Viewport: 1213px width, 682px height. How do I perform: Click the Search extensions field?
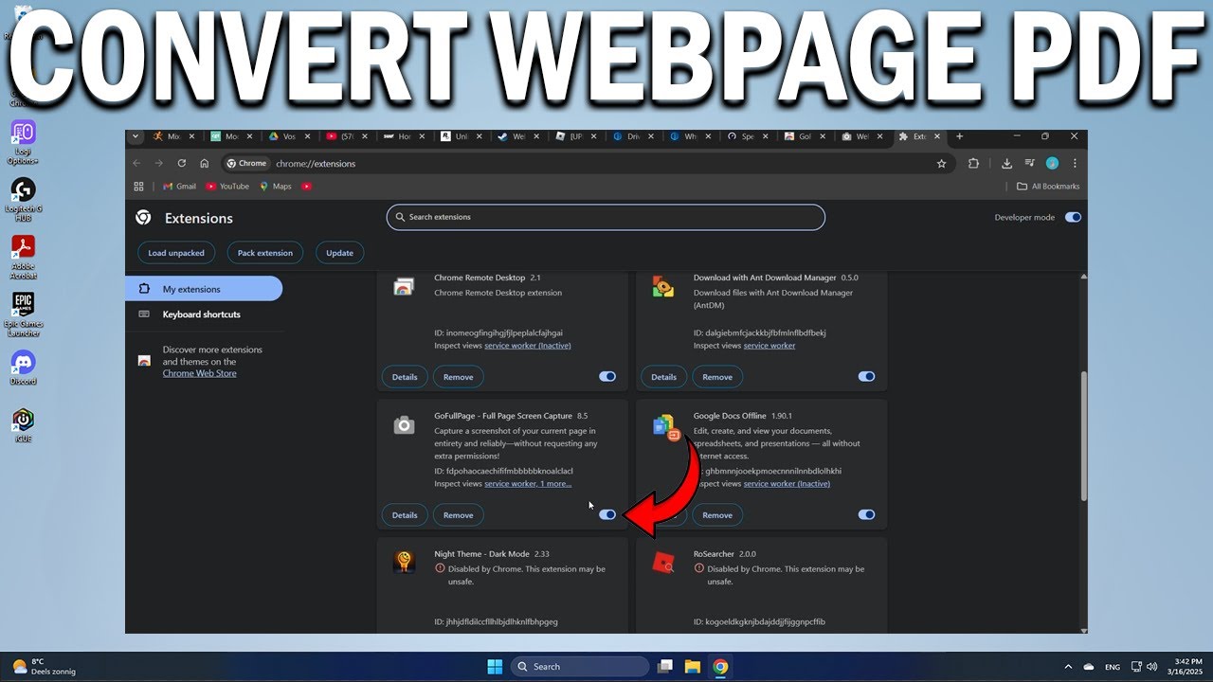pos(606,217)
